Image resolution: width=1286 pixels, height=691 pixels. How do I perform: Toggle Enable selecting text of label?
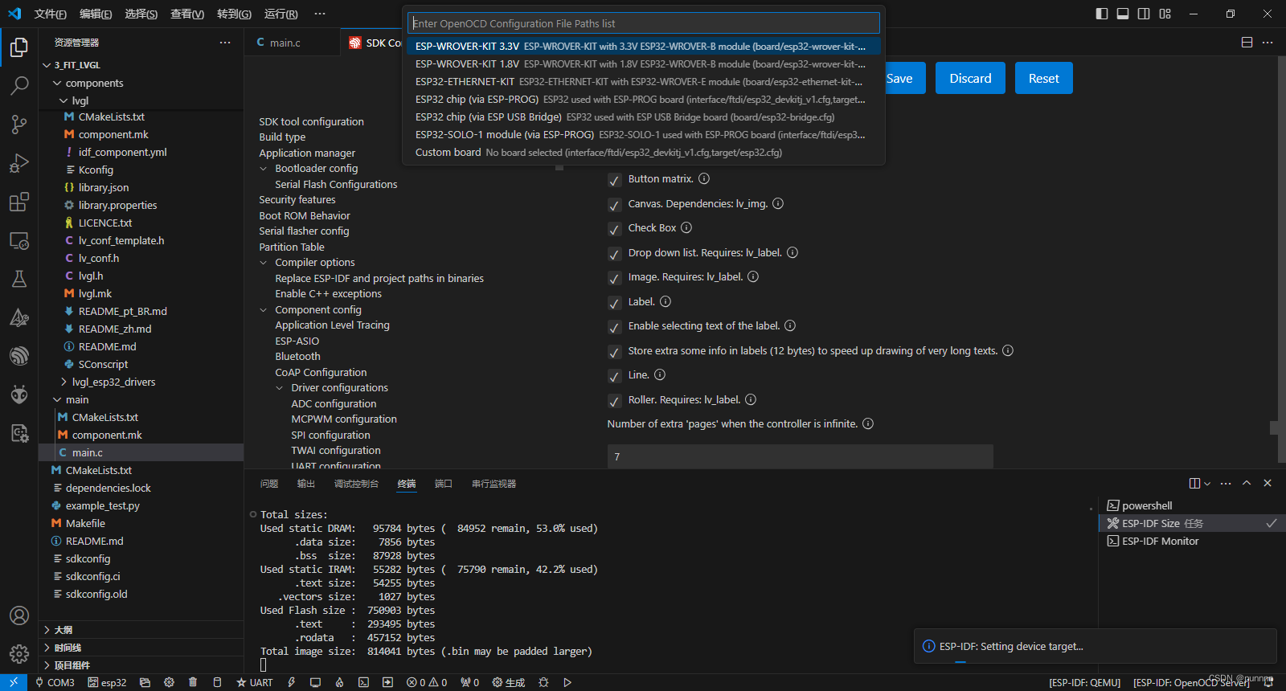coord(615,327)
